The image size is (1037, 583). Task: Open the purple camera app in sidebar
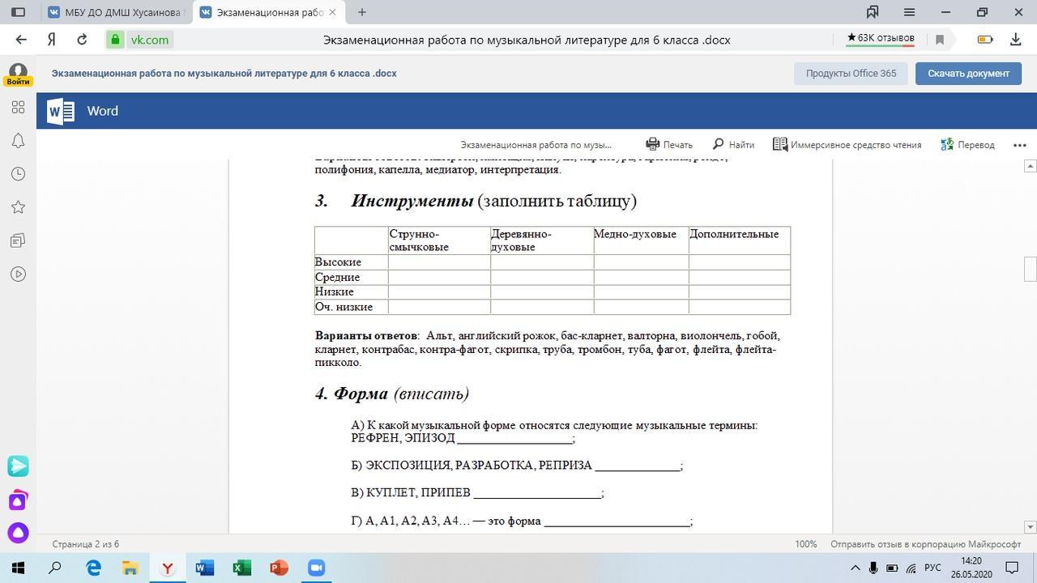coord(18,500)
